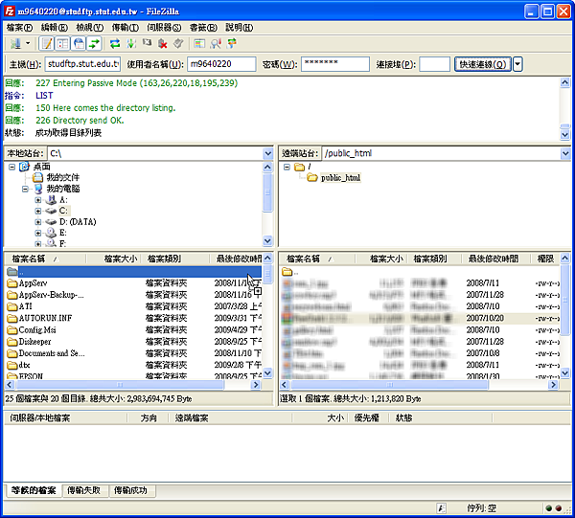Click the filename filters search icon

click(x=216, y=44)
